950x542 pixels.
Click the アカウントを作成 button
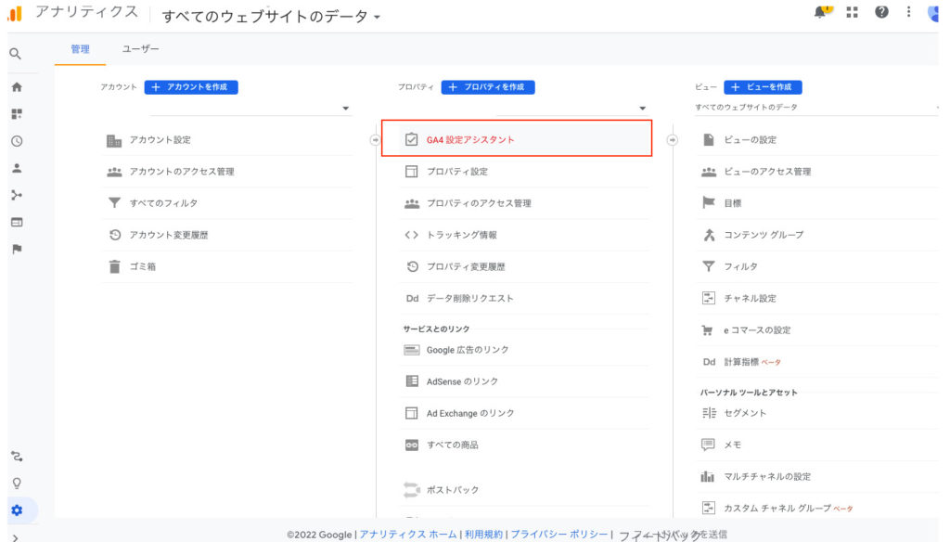pos(191,87)
